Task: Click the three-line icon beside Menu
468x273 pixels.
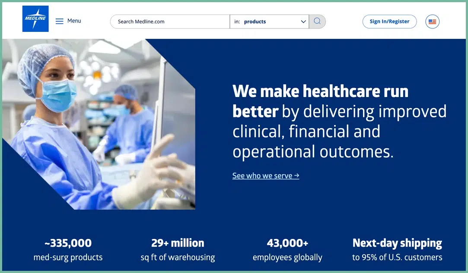Action: coord(58,20)
